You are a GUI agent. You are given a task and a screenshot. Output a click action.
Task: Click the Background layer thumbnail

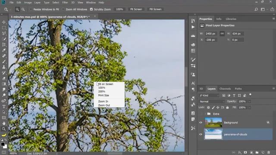213,122
